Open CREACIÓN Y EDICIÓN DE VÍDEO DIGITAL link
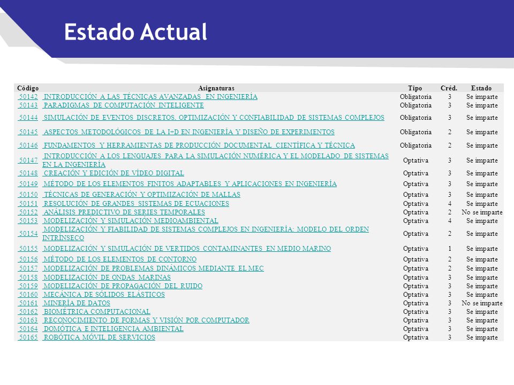 point(114,173)
